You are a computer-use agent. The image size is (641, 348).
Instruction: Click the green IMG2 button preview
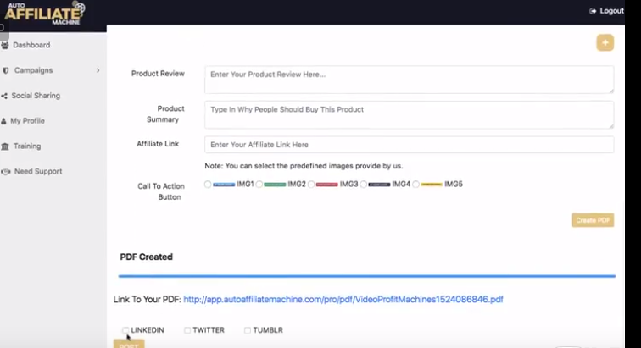(x=275, y=185)
